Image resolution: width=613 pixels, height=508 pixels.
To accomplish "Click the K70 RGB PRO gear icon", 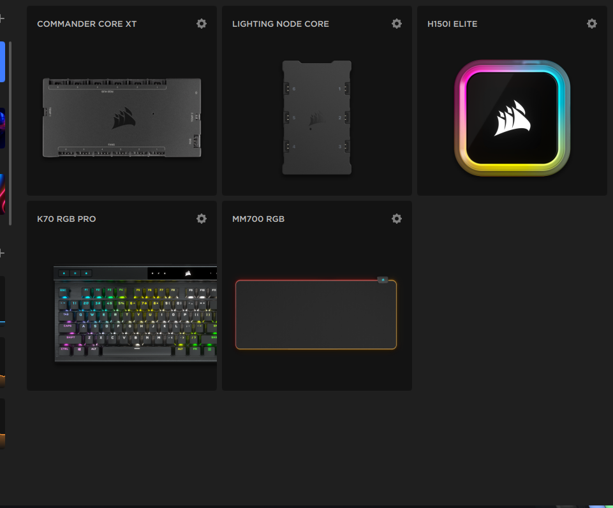I will click(x=202, y=219).
